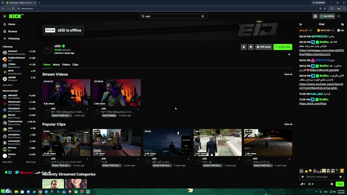Play the 02:18:20 stream video

click(117, 93)
